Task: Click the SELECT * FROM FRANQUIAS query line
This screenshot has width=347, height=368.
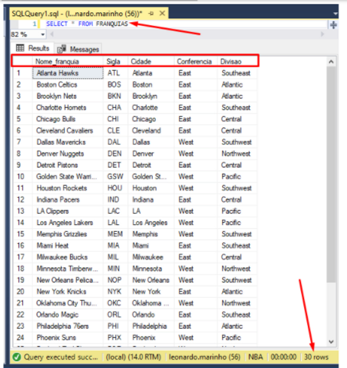Action: (87, 24)
